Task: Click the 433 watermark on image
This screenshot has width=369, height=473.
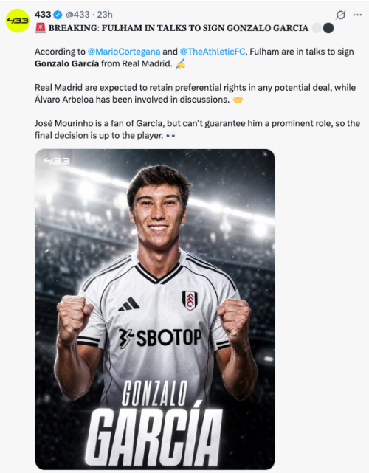Action: [57, 161]
